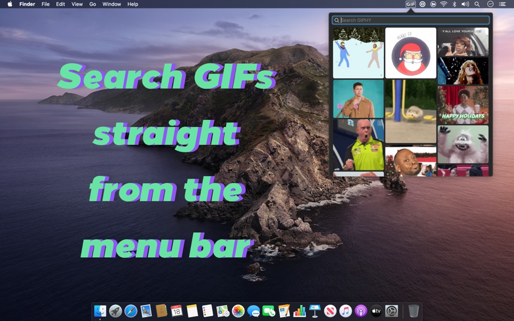
Task: Select the Happy Holidays GIF
Action: [x=463, y=105]
